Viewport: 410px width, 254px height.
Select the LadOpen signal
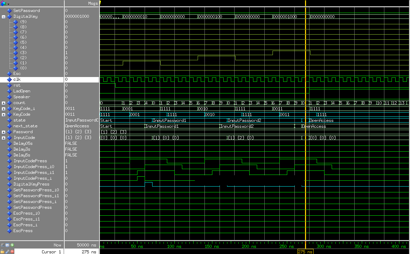[22, 91]
